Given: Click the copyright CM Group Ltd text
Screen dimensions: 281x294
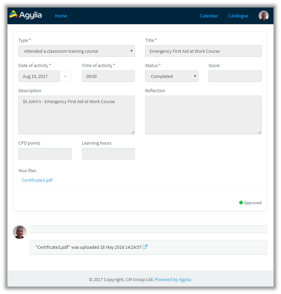Looking at the screenshot, I should [122, 279].
